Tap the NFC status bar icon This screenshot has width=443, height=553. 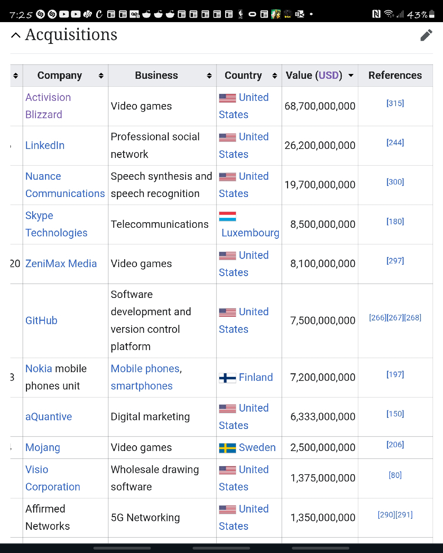tap(376, 14)
